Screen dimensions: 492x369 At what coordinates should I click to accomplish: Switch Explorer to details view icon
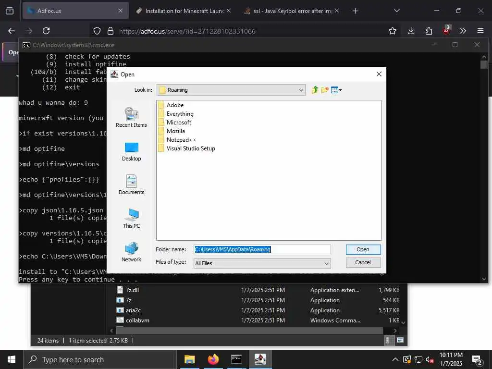pos(388,340)
